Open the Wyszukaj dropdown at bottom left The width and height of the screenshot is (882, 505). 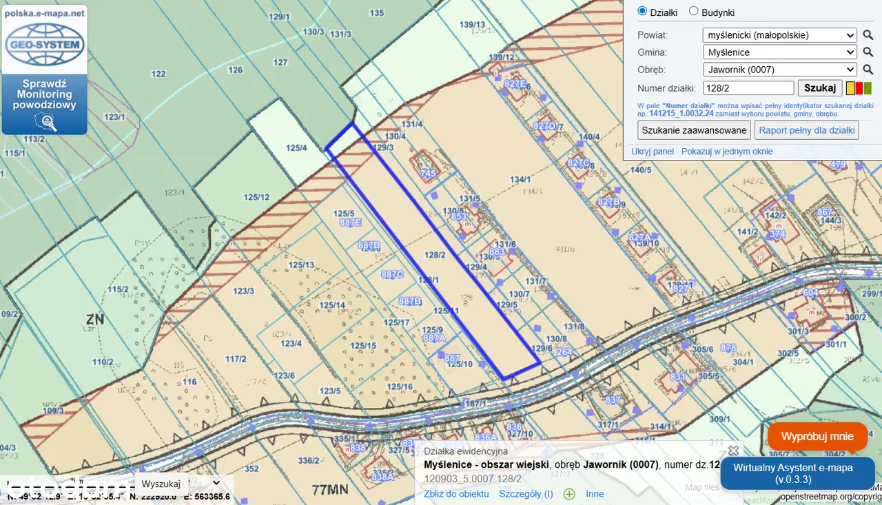(179, 484)
